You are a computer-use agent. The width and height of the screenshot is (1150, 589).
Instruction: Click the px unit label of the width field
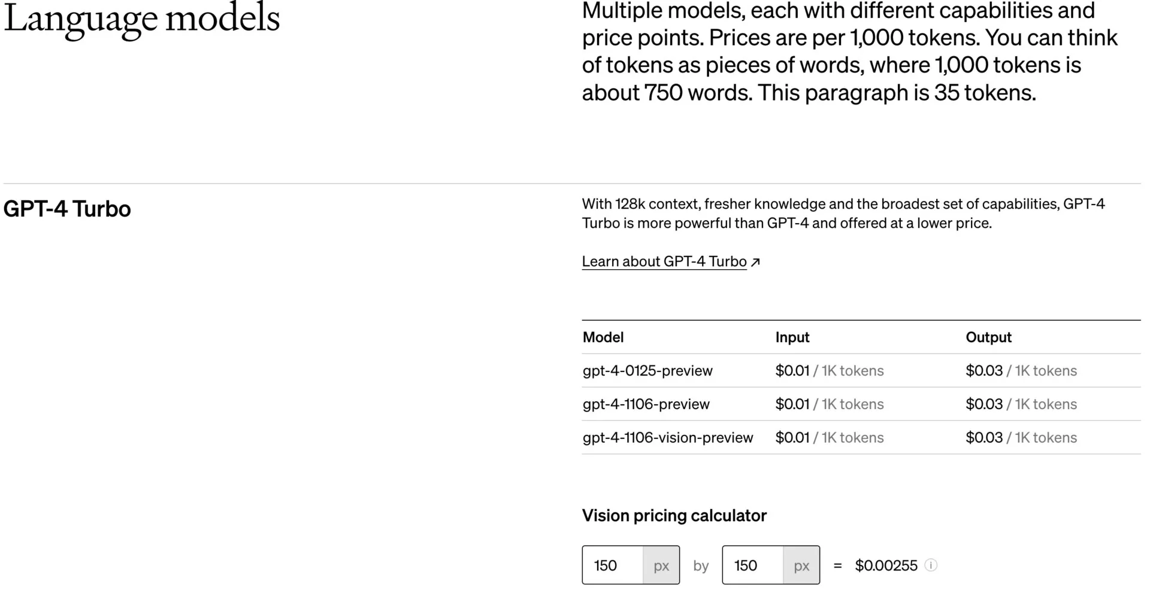tap(661, 565)
